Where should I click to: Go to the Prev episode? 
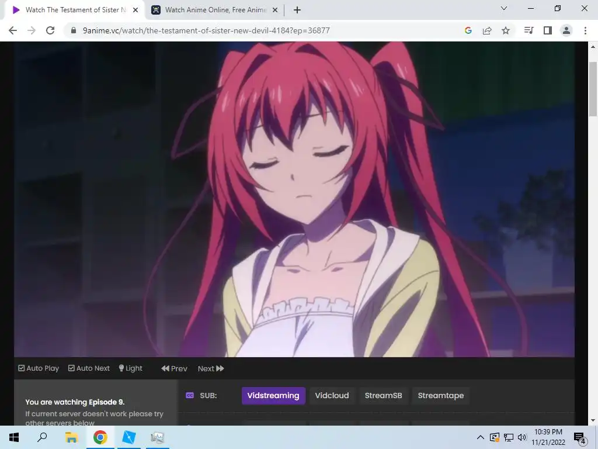[174, 368]
